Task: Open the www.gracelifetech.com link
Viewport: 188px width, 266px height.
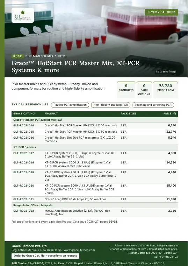Action: pyautogui.click(x=79, y=250)
